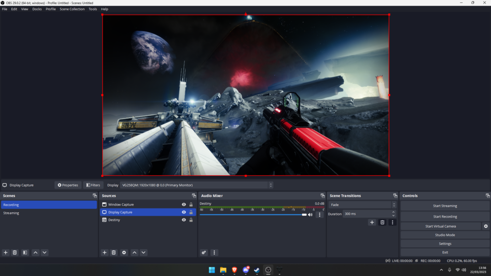This screenshot has width=491, height=276.
Task: Click the game preview canvas
Action: tap(246, 95)
